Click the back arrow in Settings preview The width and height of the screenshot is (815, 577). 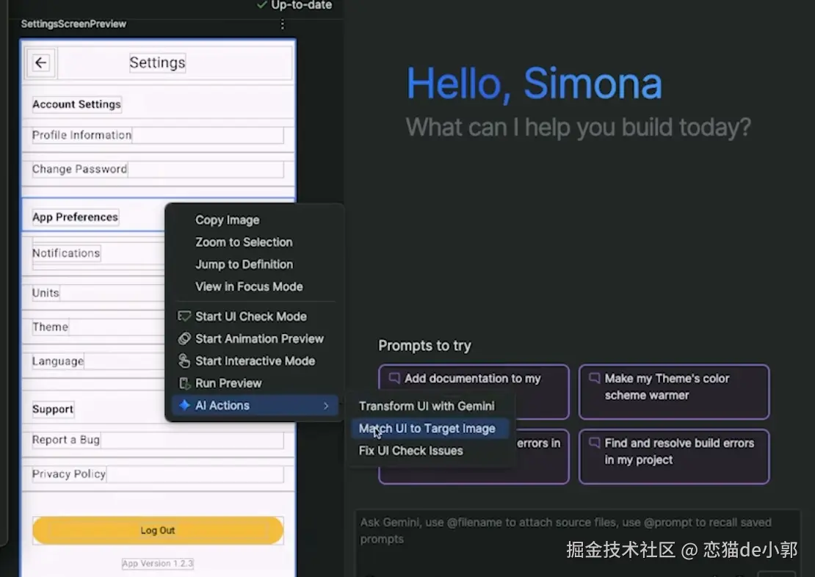40,63
